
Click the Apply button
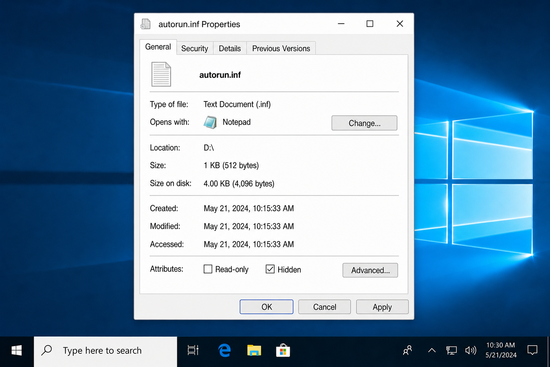point(382,307)
